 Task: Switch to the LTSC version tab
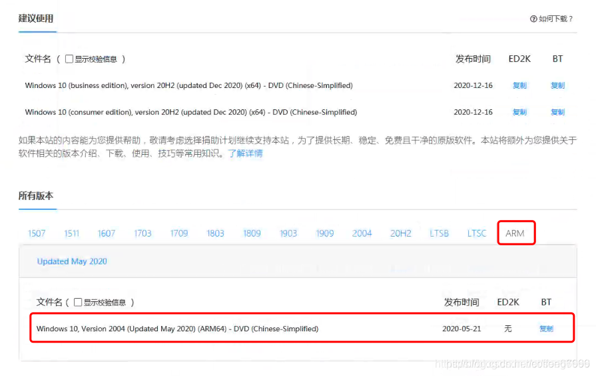click(x=477, y=233)
